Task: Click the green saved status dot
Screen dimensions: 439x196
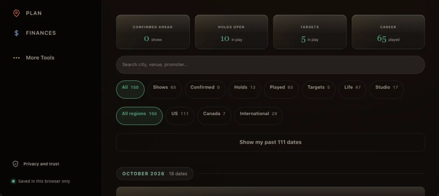Action: (13, 181)
